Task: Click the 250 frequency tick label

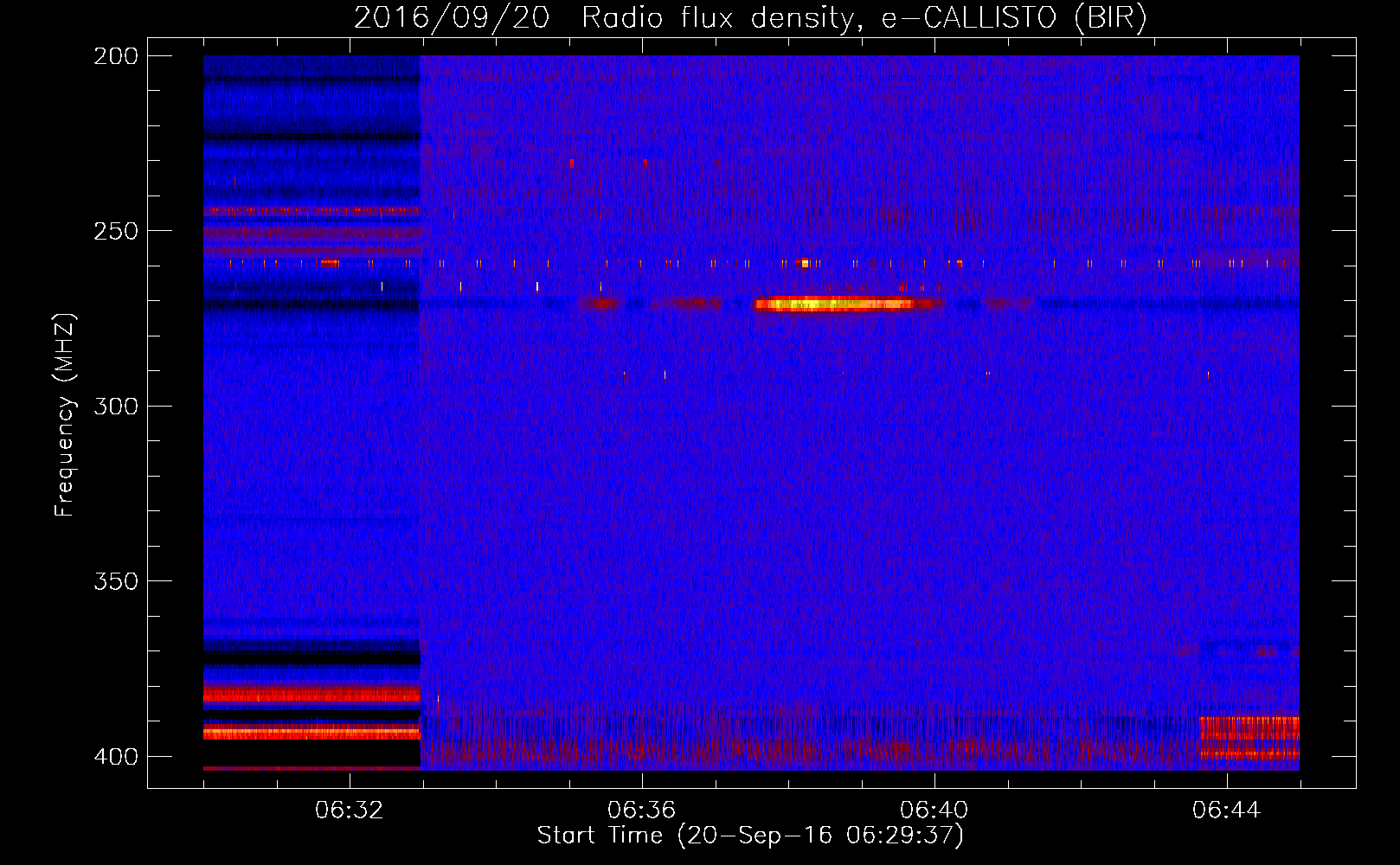Action: [116, 231]
